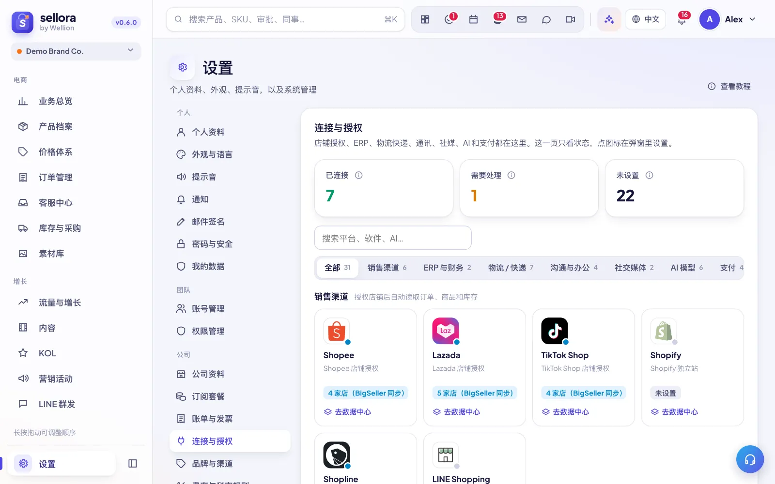Open 权限管理 under team settings

[x=230, y=331]
